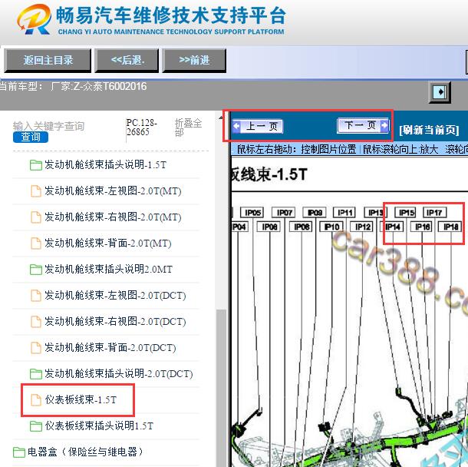Screen dimensions: 468x467
Task: Click connector label IP14 in diagram
Action: [x=393, y=227]
